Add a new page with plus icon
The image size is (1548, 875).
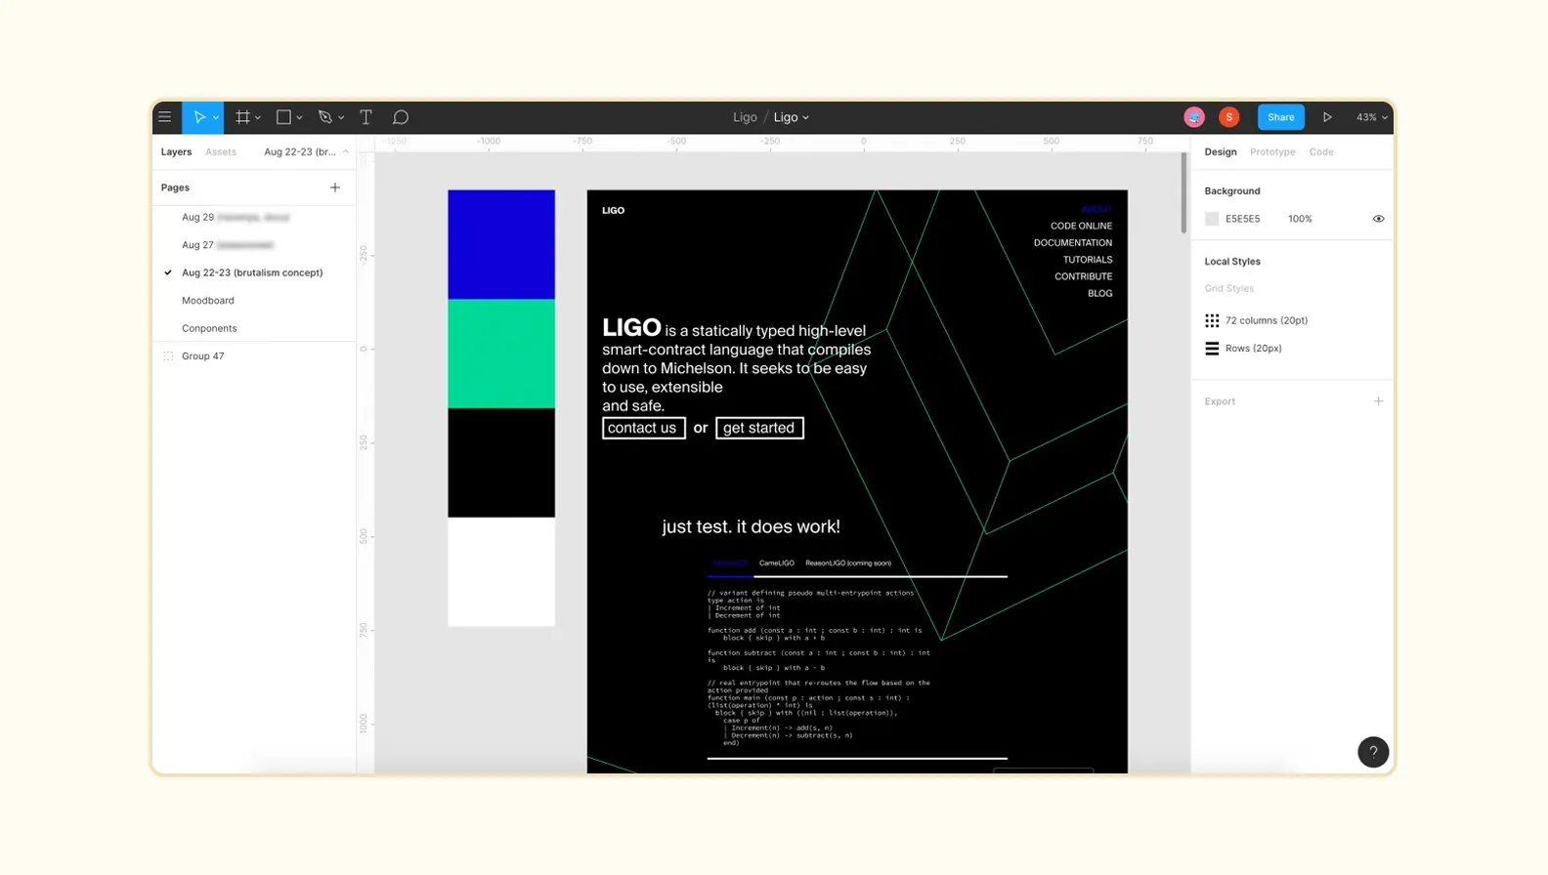(335, 187)
